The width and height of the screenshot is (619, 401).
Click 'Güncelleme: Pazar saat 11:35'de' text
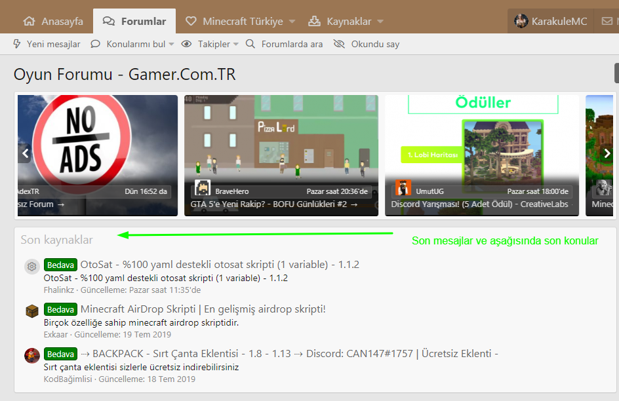[140, 290]
